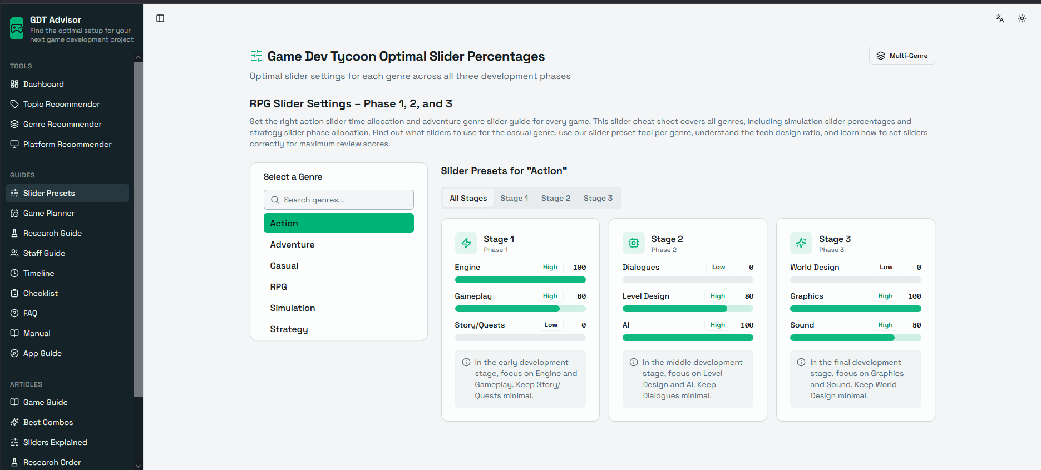The image size is (1041, 470).
Task: Click the Manual book icon
Action: (x=14, y=333)
